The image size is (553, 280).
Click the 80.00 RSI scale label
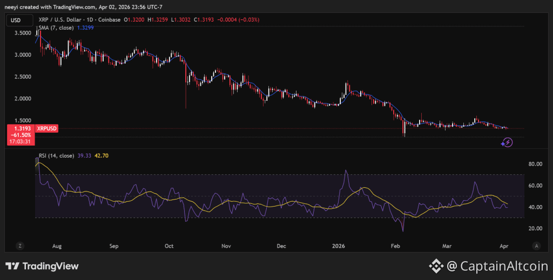(x=535, y=164)
